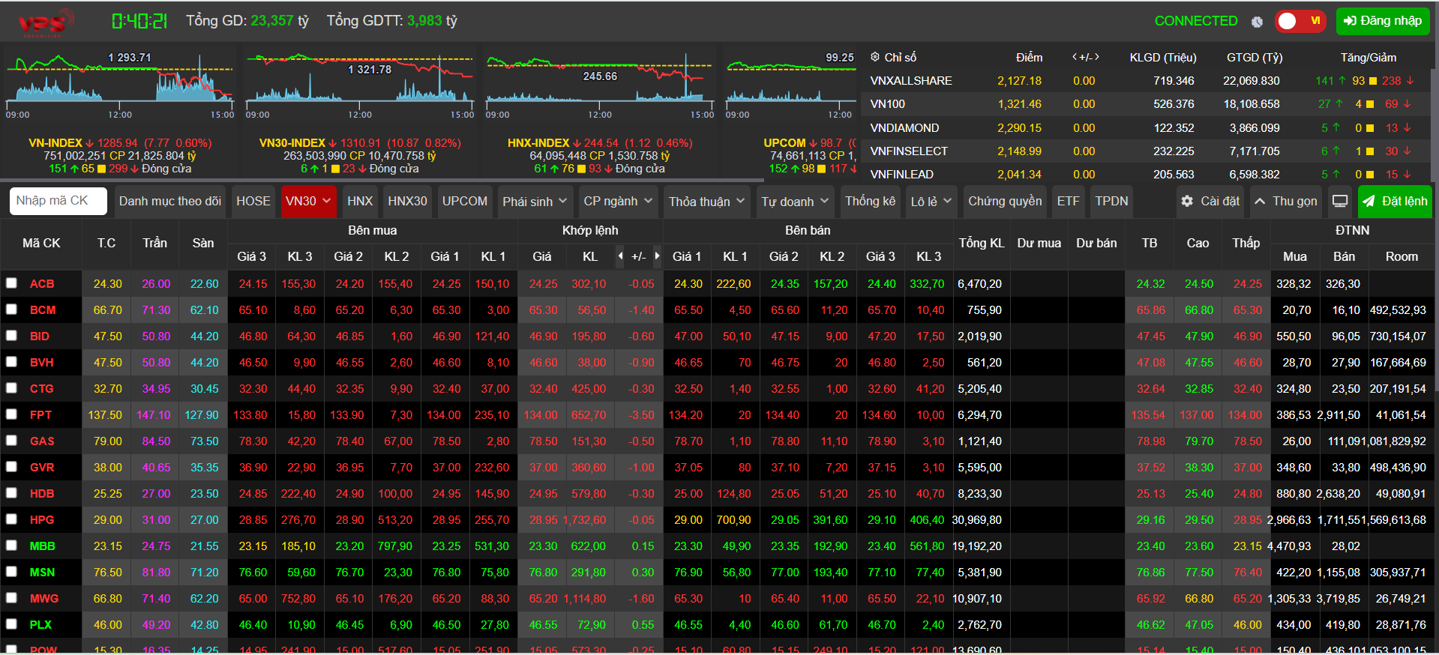Open the UPCOM tab
The height and width of the screenshot is (655, 1439).
click(465, 201)
